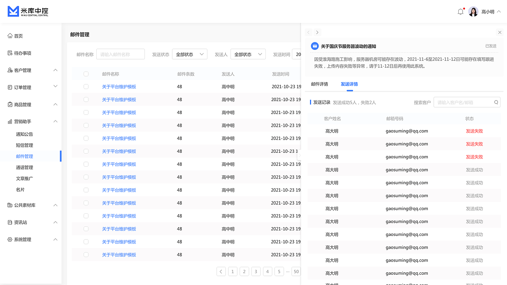The height and width of the screenshot is (285, 507).
Task: Click the previous page arrow in pagination
Action: [x=221, y=272]
